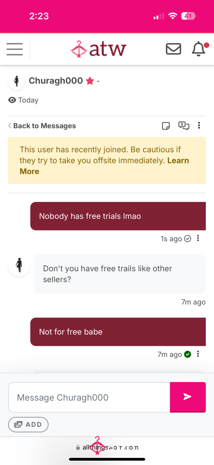Open options for "Not for free babe" message
Screen dimensions: 214x465
[198, 354]
